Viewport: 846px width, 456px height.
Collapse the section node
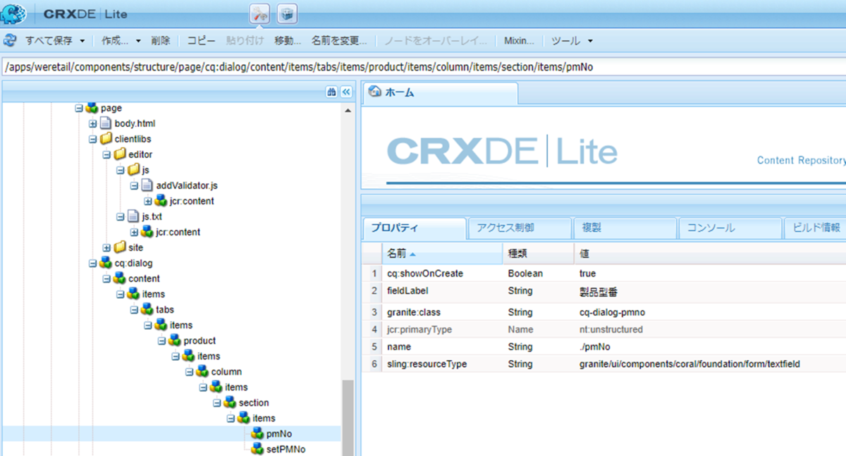point(217,403)
